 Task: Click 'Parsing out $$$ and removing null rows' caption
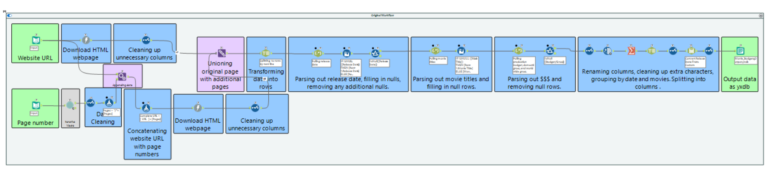[x=535, y=83]
